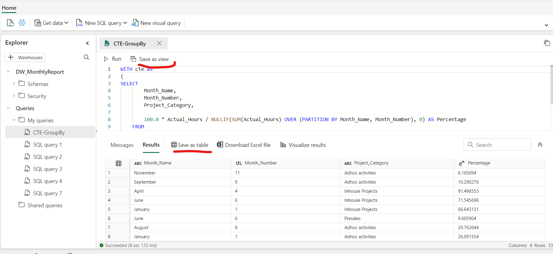Collapse the DW_MonthlyReport warehouse node
The image size is (553, 254).
(x=8, y=72)
